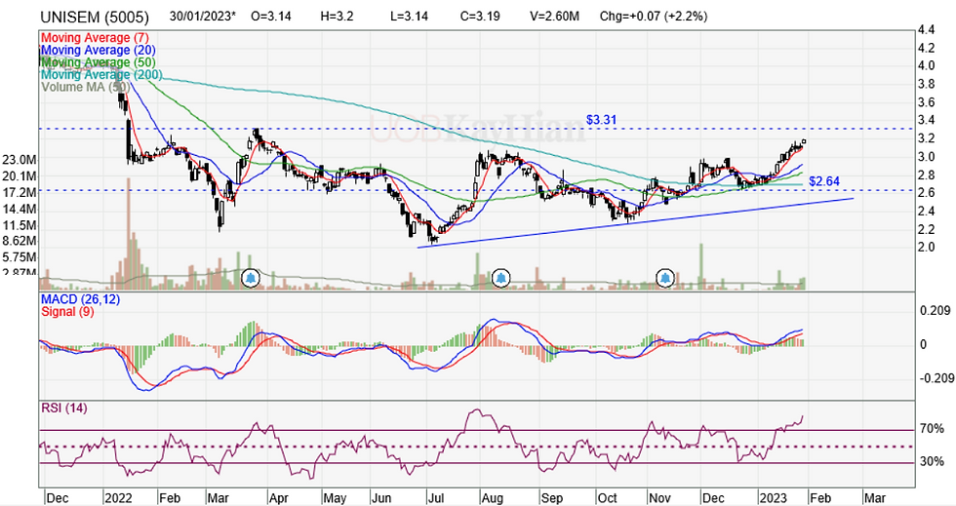Click the $2.64 support level label
The image size is (956, 506).
(824, 181)
